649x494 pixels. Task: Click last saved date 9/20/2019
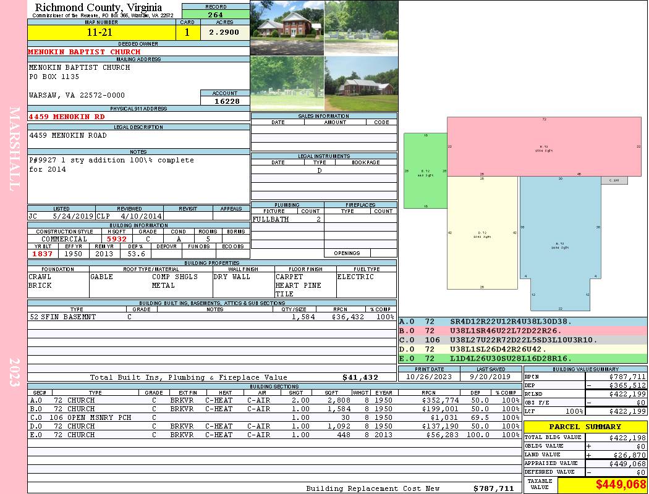tap(491, 377)
